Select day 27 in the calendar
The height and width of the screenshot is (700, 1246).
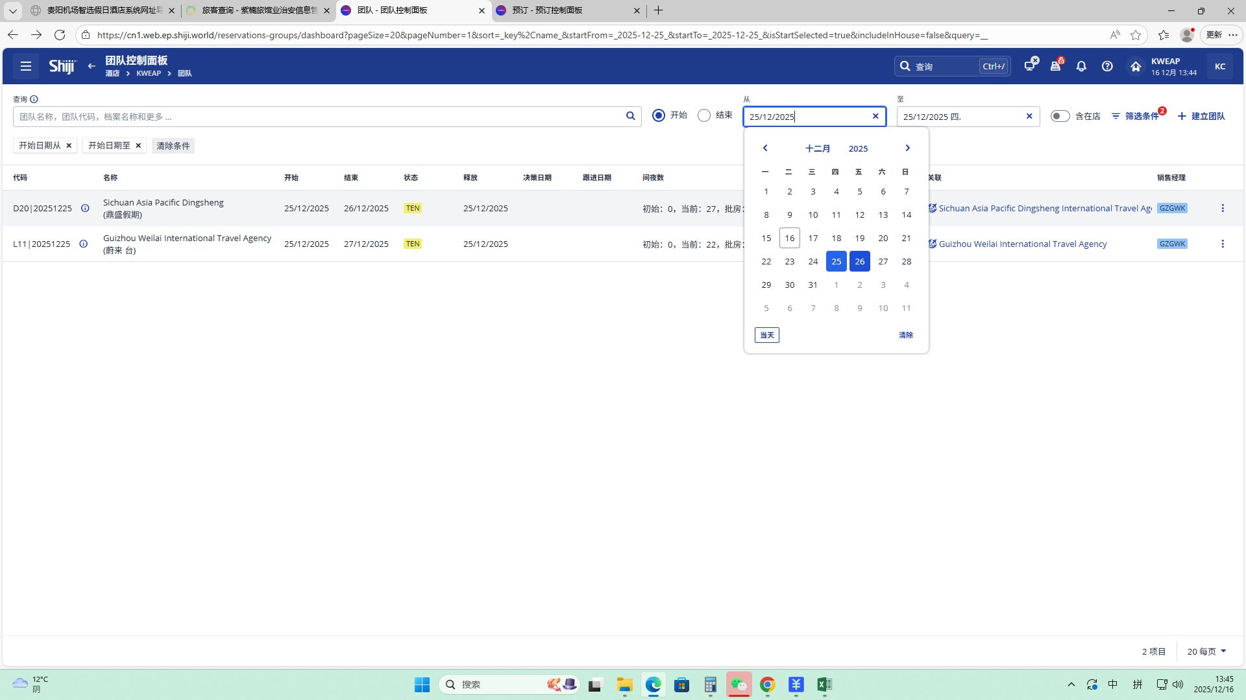click(883, 261)
